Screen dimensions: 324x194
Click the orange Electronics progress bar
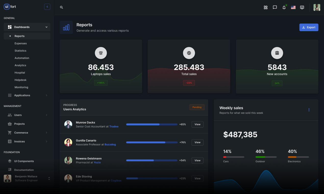point(298,157)
